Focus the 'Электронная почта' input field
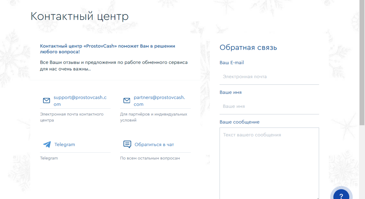The height and width of the screenshot is (199, 365). point(269,77)
